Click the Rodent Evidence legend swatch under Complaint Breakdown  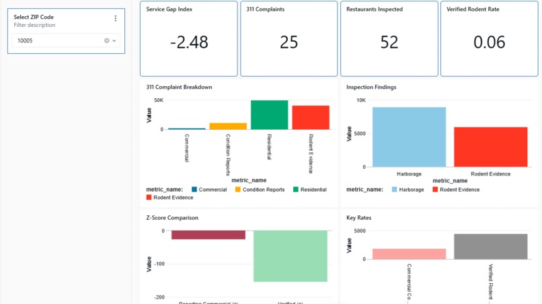pos(149,198)
